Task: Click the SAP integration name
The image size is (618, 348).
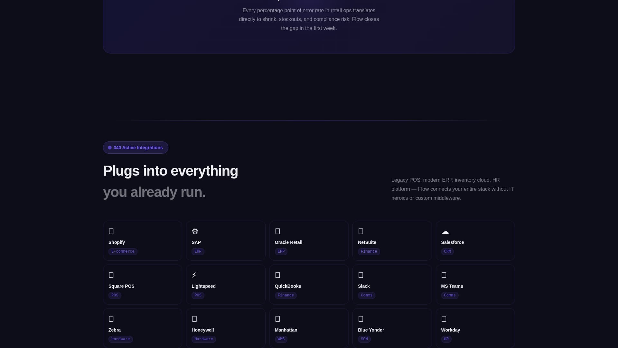Action: click(x=196, y=242)
